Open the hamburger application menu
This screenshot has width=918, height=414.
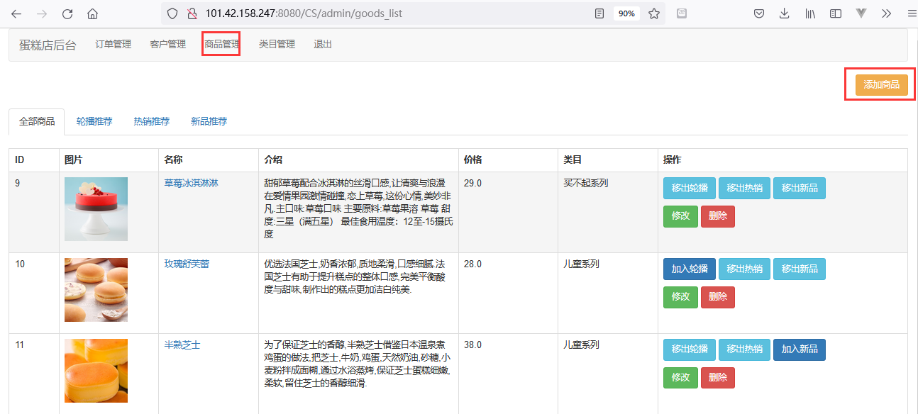pos(912,13)
